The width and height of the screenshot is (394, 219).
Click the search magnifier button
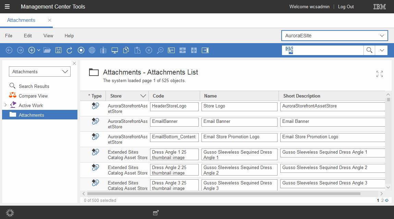point(369,50)
